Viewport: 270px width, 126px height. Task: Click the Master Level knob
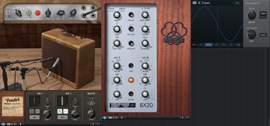[x=91, y=114]
